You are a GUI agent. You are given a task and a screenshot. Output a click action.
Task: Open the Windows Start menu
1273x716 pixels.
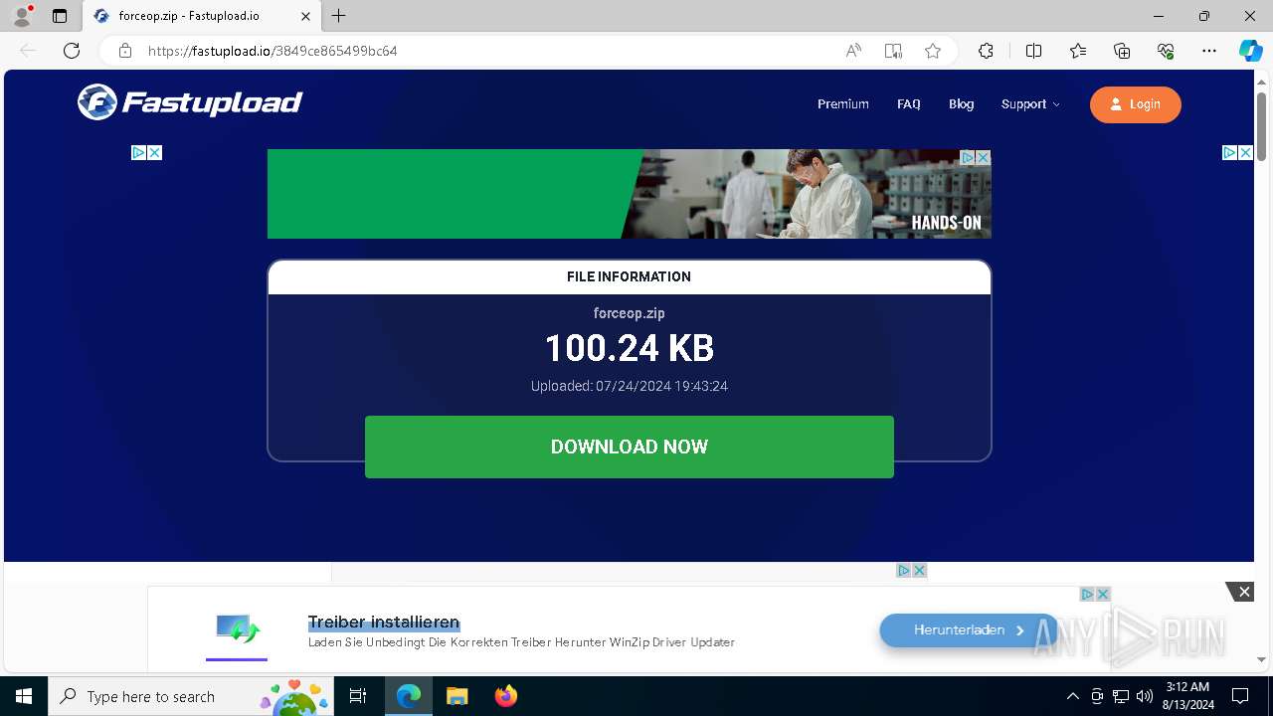point(24,696)
